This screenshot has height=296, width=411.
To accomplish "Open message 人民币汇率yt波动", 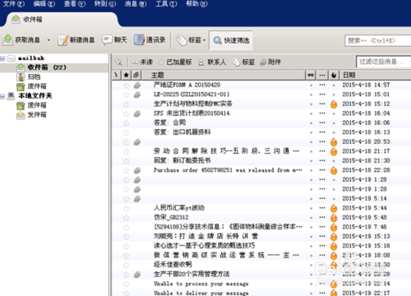I will pyautogui.click(x=179, y=208).
